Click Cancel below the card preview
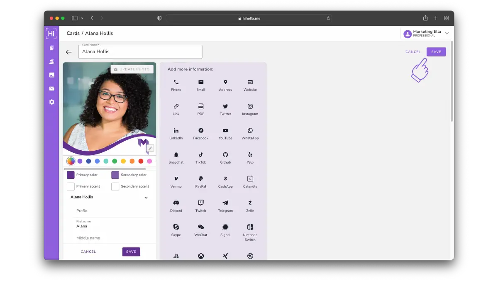498x281 pixels. click(x=88, y=252)
